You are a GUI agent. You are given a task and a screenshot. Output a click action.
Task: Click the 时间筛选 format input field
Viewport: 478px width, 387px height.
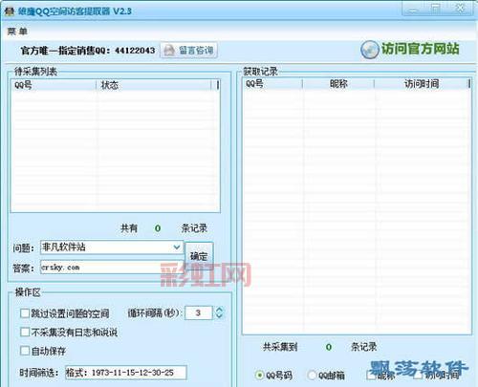pos(126,373)
